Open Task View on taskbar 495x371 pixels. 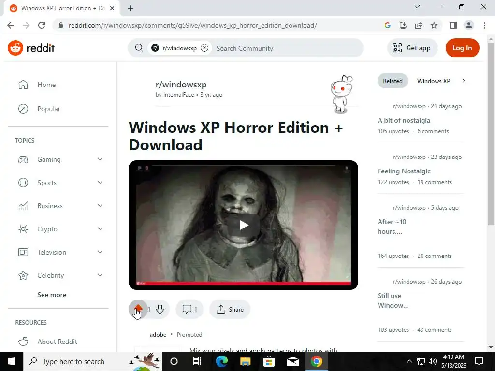pyautogui.click(x=197, y=361)
